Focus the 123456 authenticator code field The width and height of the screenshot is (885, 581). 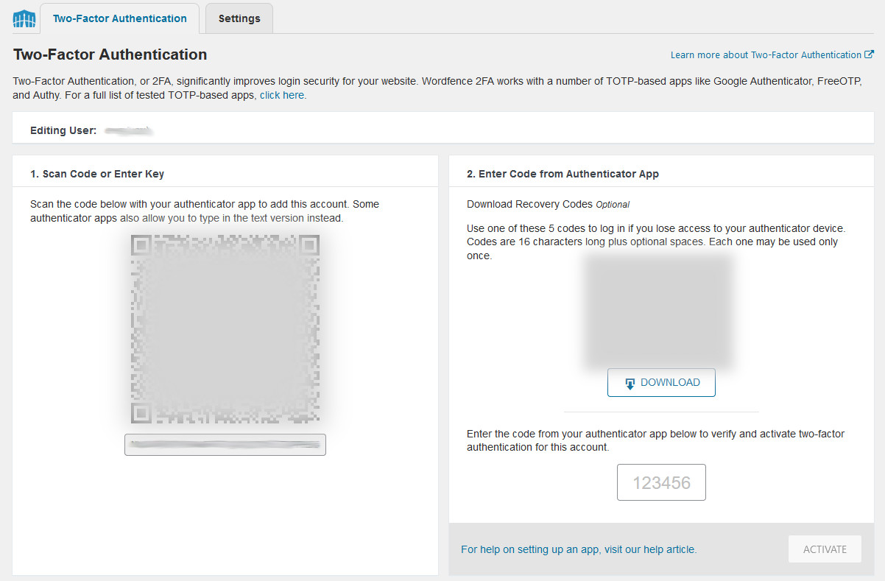pyautogui.click(x=661, y=482)
